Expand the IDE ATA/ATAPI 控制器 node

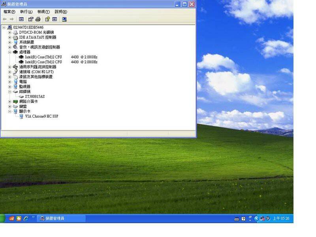pyautogui.click(x=9, y=38)
